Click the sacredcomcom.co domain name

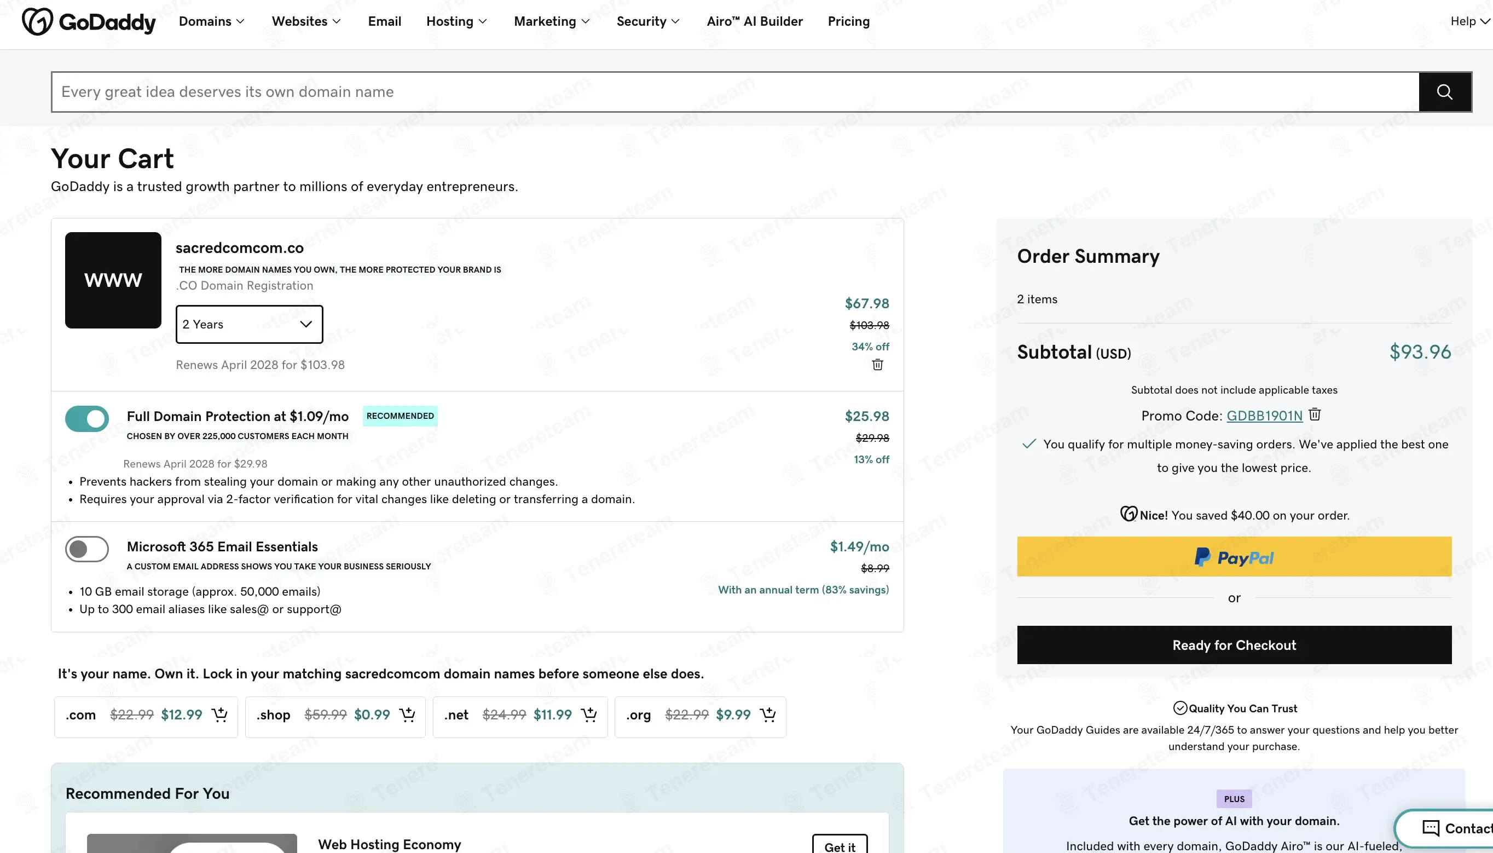pyautogui.click(x=240, y=248)
